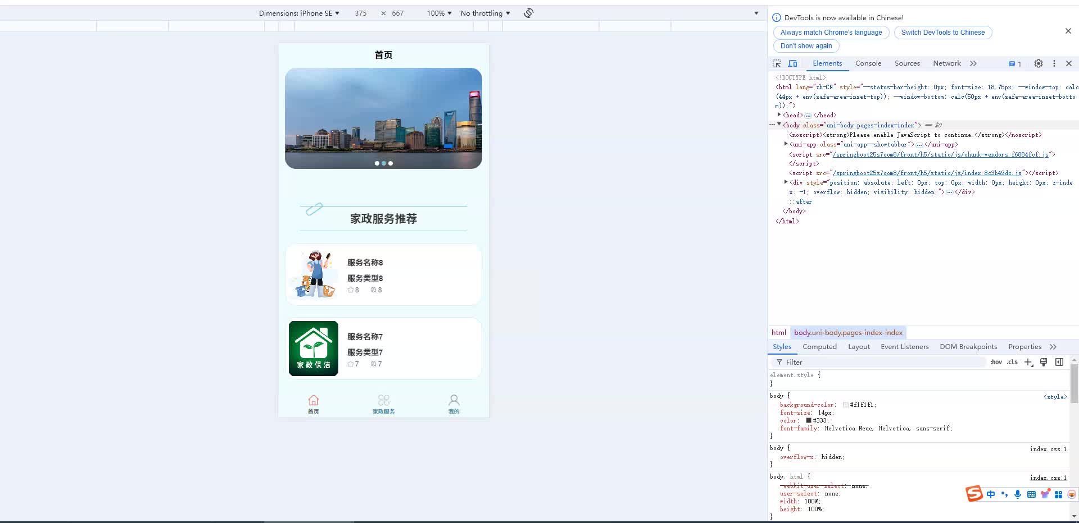
Task: Switch to the Console tab
Action: tap(868, 63)
